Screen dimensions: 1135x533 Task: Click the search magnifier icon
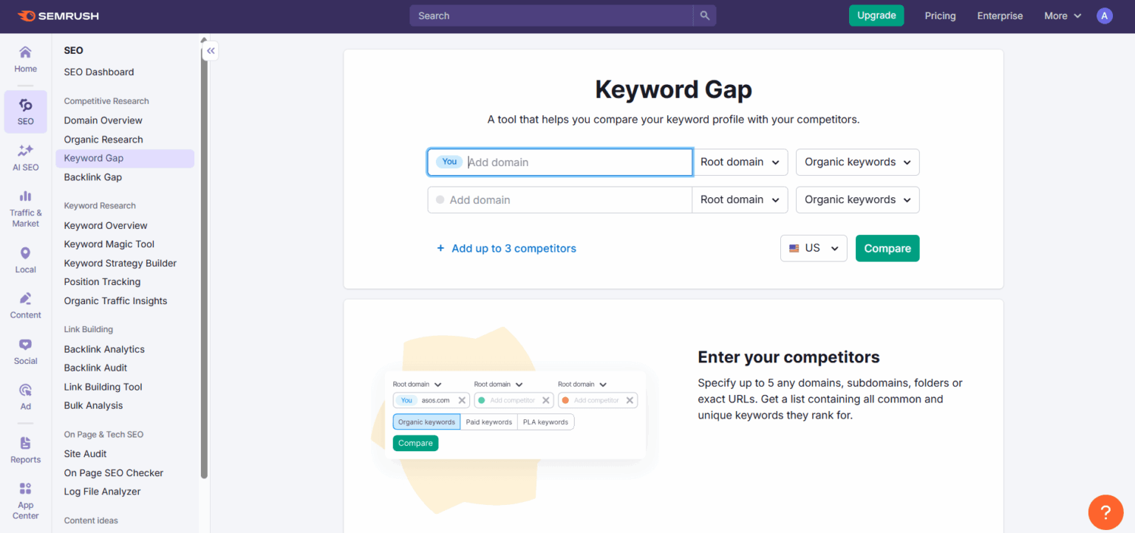pyautogui.click(x=704, y=16)
